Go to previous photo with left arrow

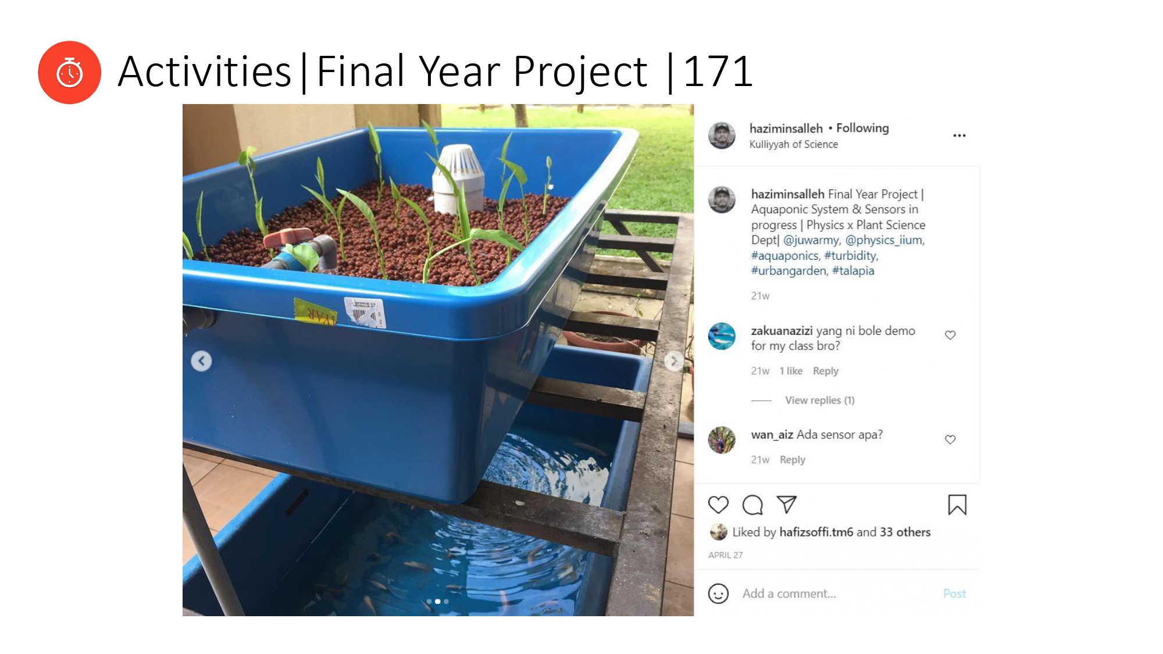(x=201, y=361)
